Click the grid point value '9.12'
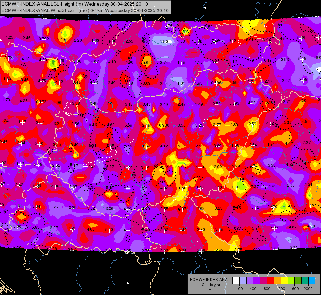The image size is (321, 295). coord(232,41)
